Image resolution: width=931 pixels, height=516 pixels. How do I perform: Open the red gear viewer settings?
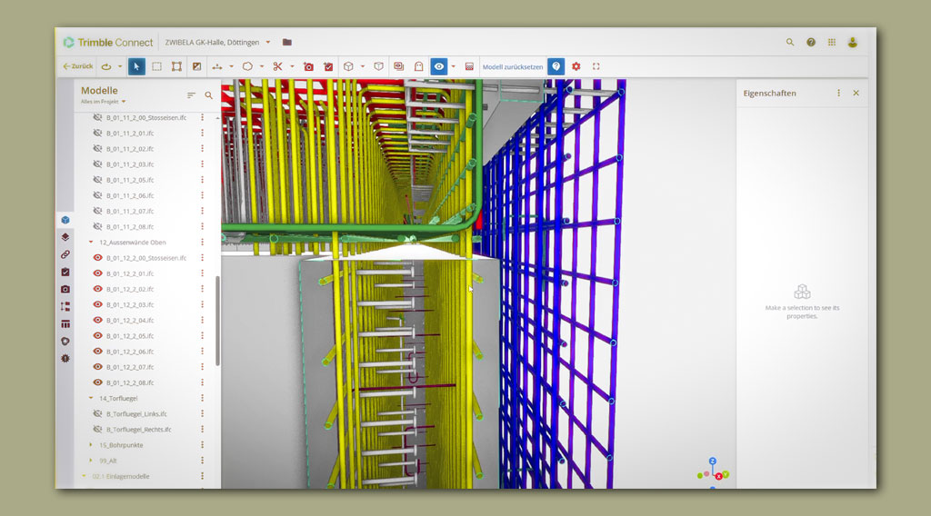point(576,66)
